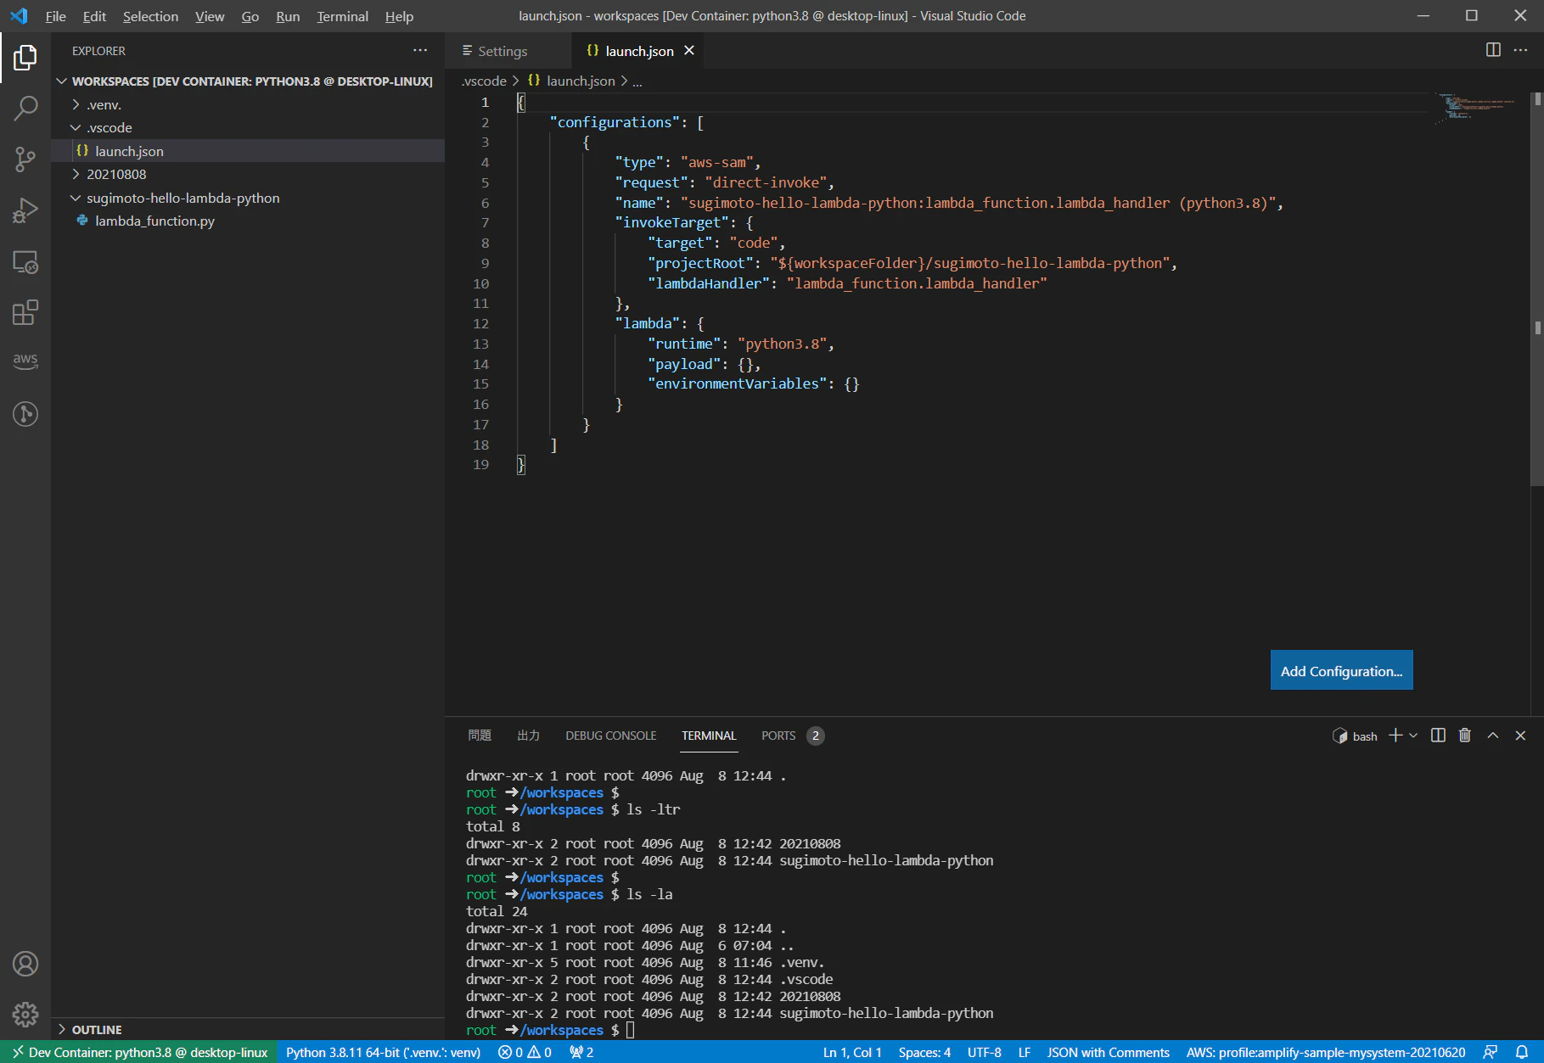Click the .vscode breadcrumb segment
The width and height of the screenshot is (1544, 1063).
484,81
